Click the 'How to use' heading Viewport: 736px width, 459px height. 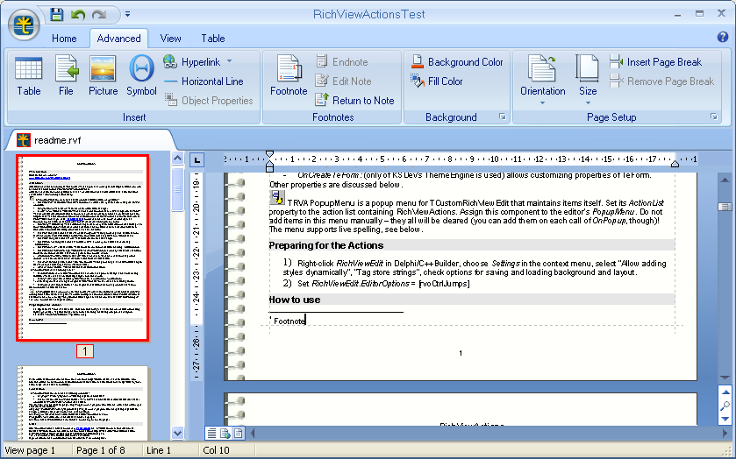coord(294,300)
